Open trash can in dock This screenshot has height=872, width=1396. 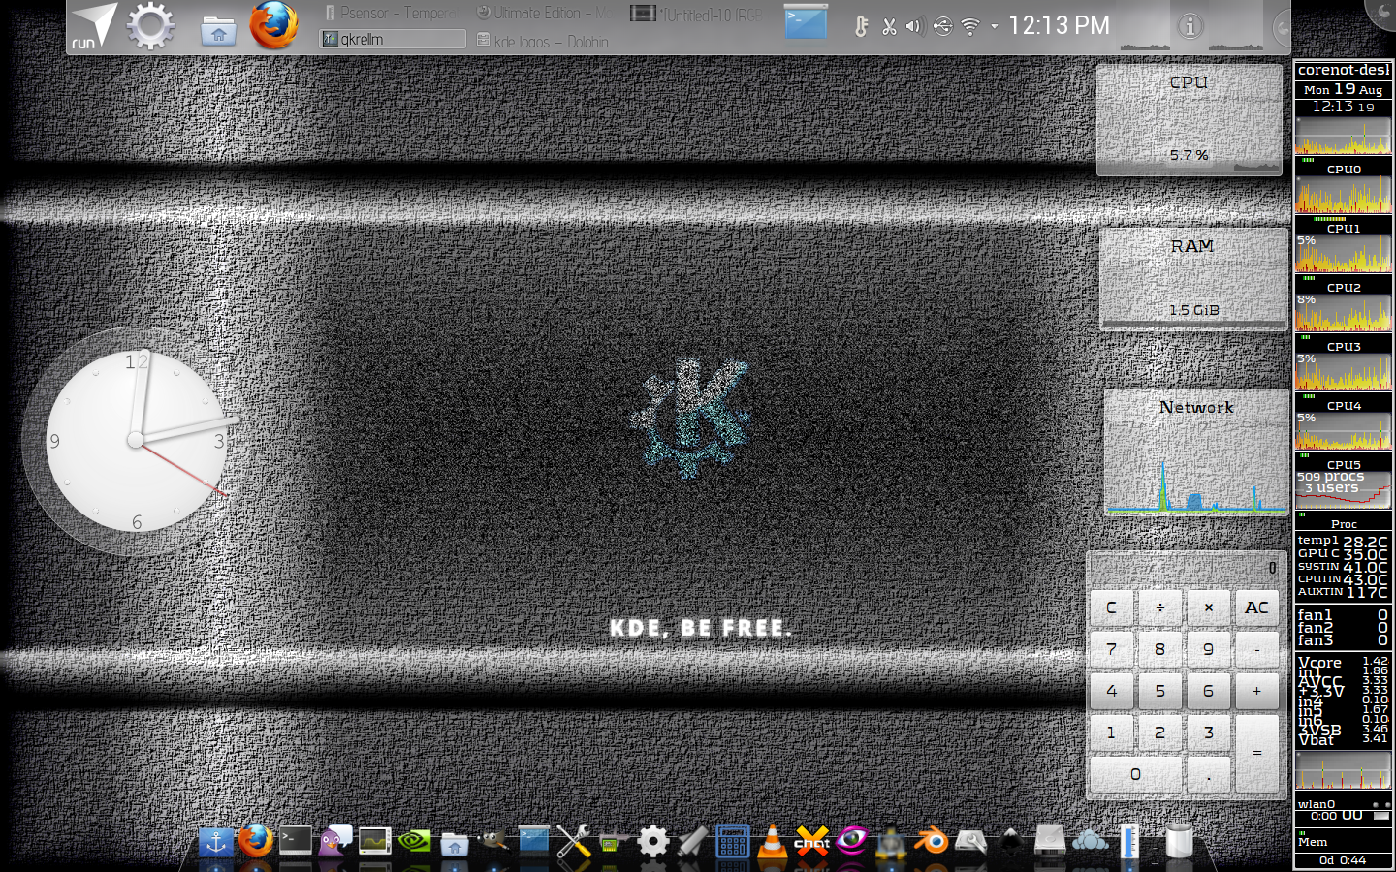[x=1179, y=841]
